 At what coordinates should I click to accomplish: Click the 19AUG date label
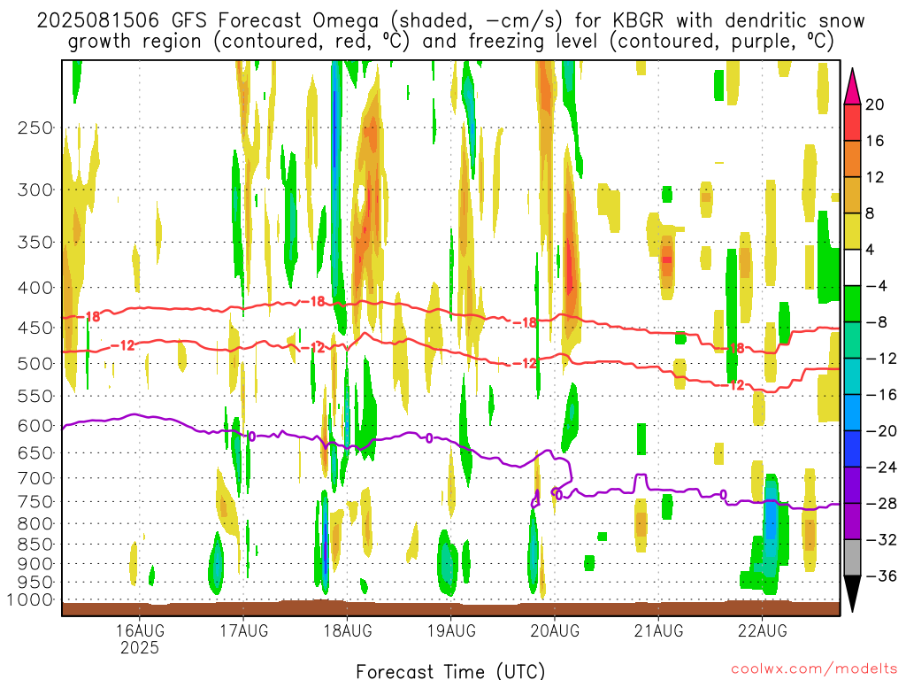click(451, 630)
